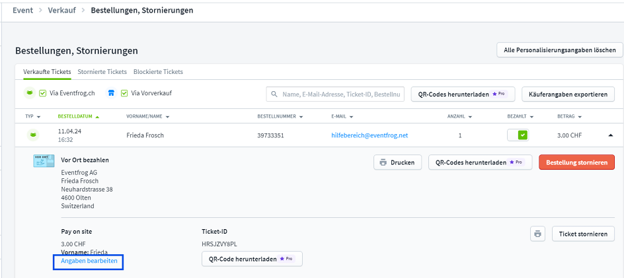The height and width of the screenshot is (278, 624).
Task: Uncheck the Via Eventfrog.ch checkbox
Action: 43,94
